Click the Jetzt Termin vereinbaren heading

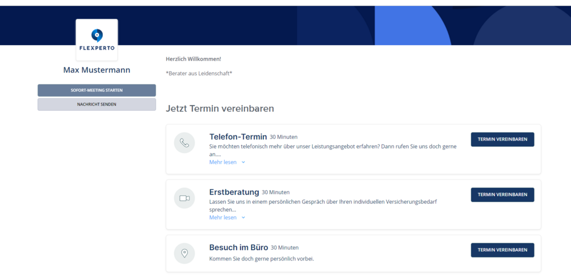pyautogui.click(x=220, y=109)
